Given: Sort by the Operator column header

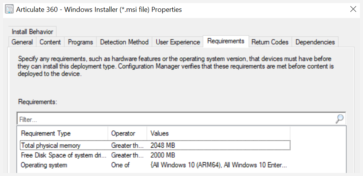Looking at the screenshot, I should 127,133.
